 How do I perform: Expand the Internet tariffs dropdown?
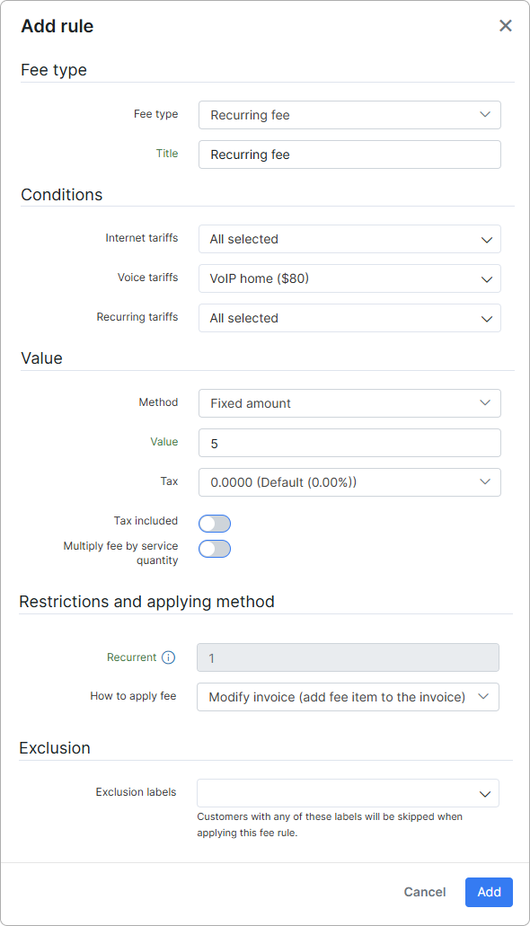click(x=349, y=239)
